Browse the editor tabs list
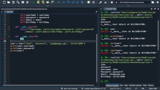This screenshot has height=90, width=160. [x=2, y=12]
